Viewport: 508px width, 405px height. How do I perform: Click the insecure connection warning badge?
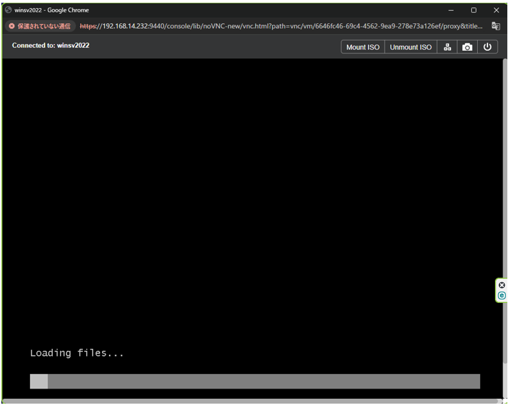coord(40,26)
